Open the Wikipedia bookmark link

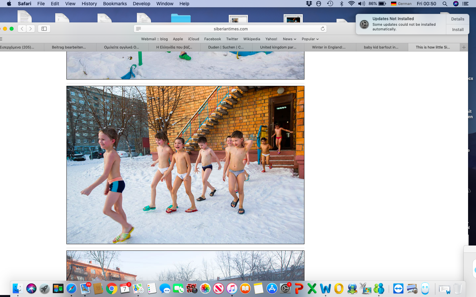[x=252, y=39]
